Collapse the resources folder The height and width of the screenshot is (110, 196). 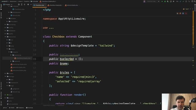[5, 37]
